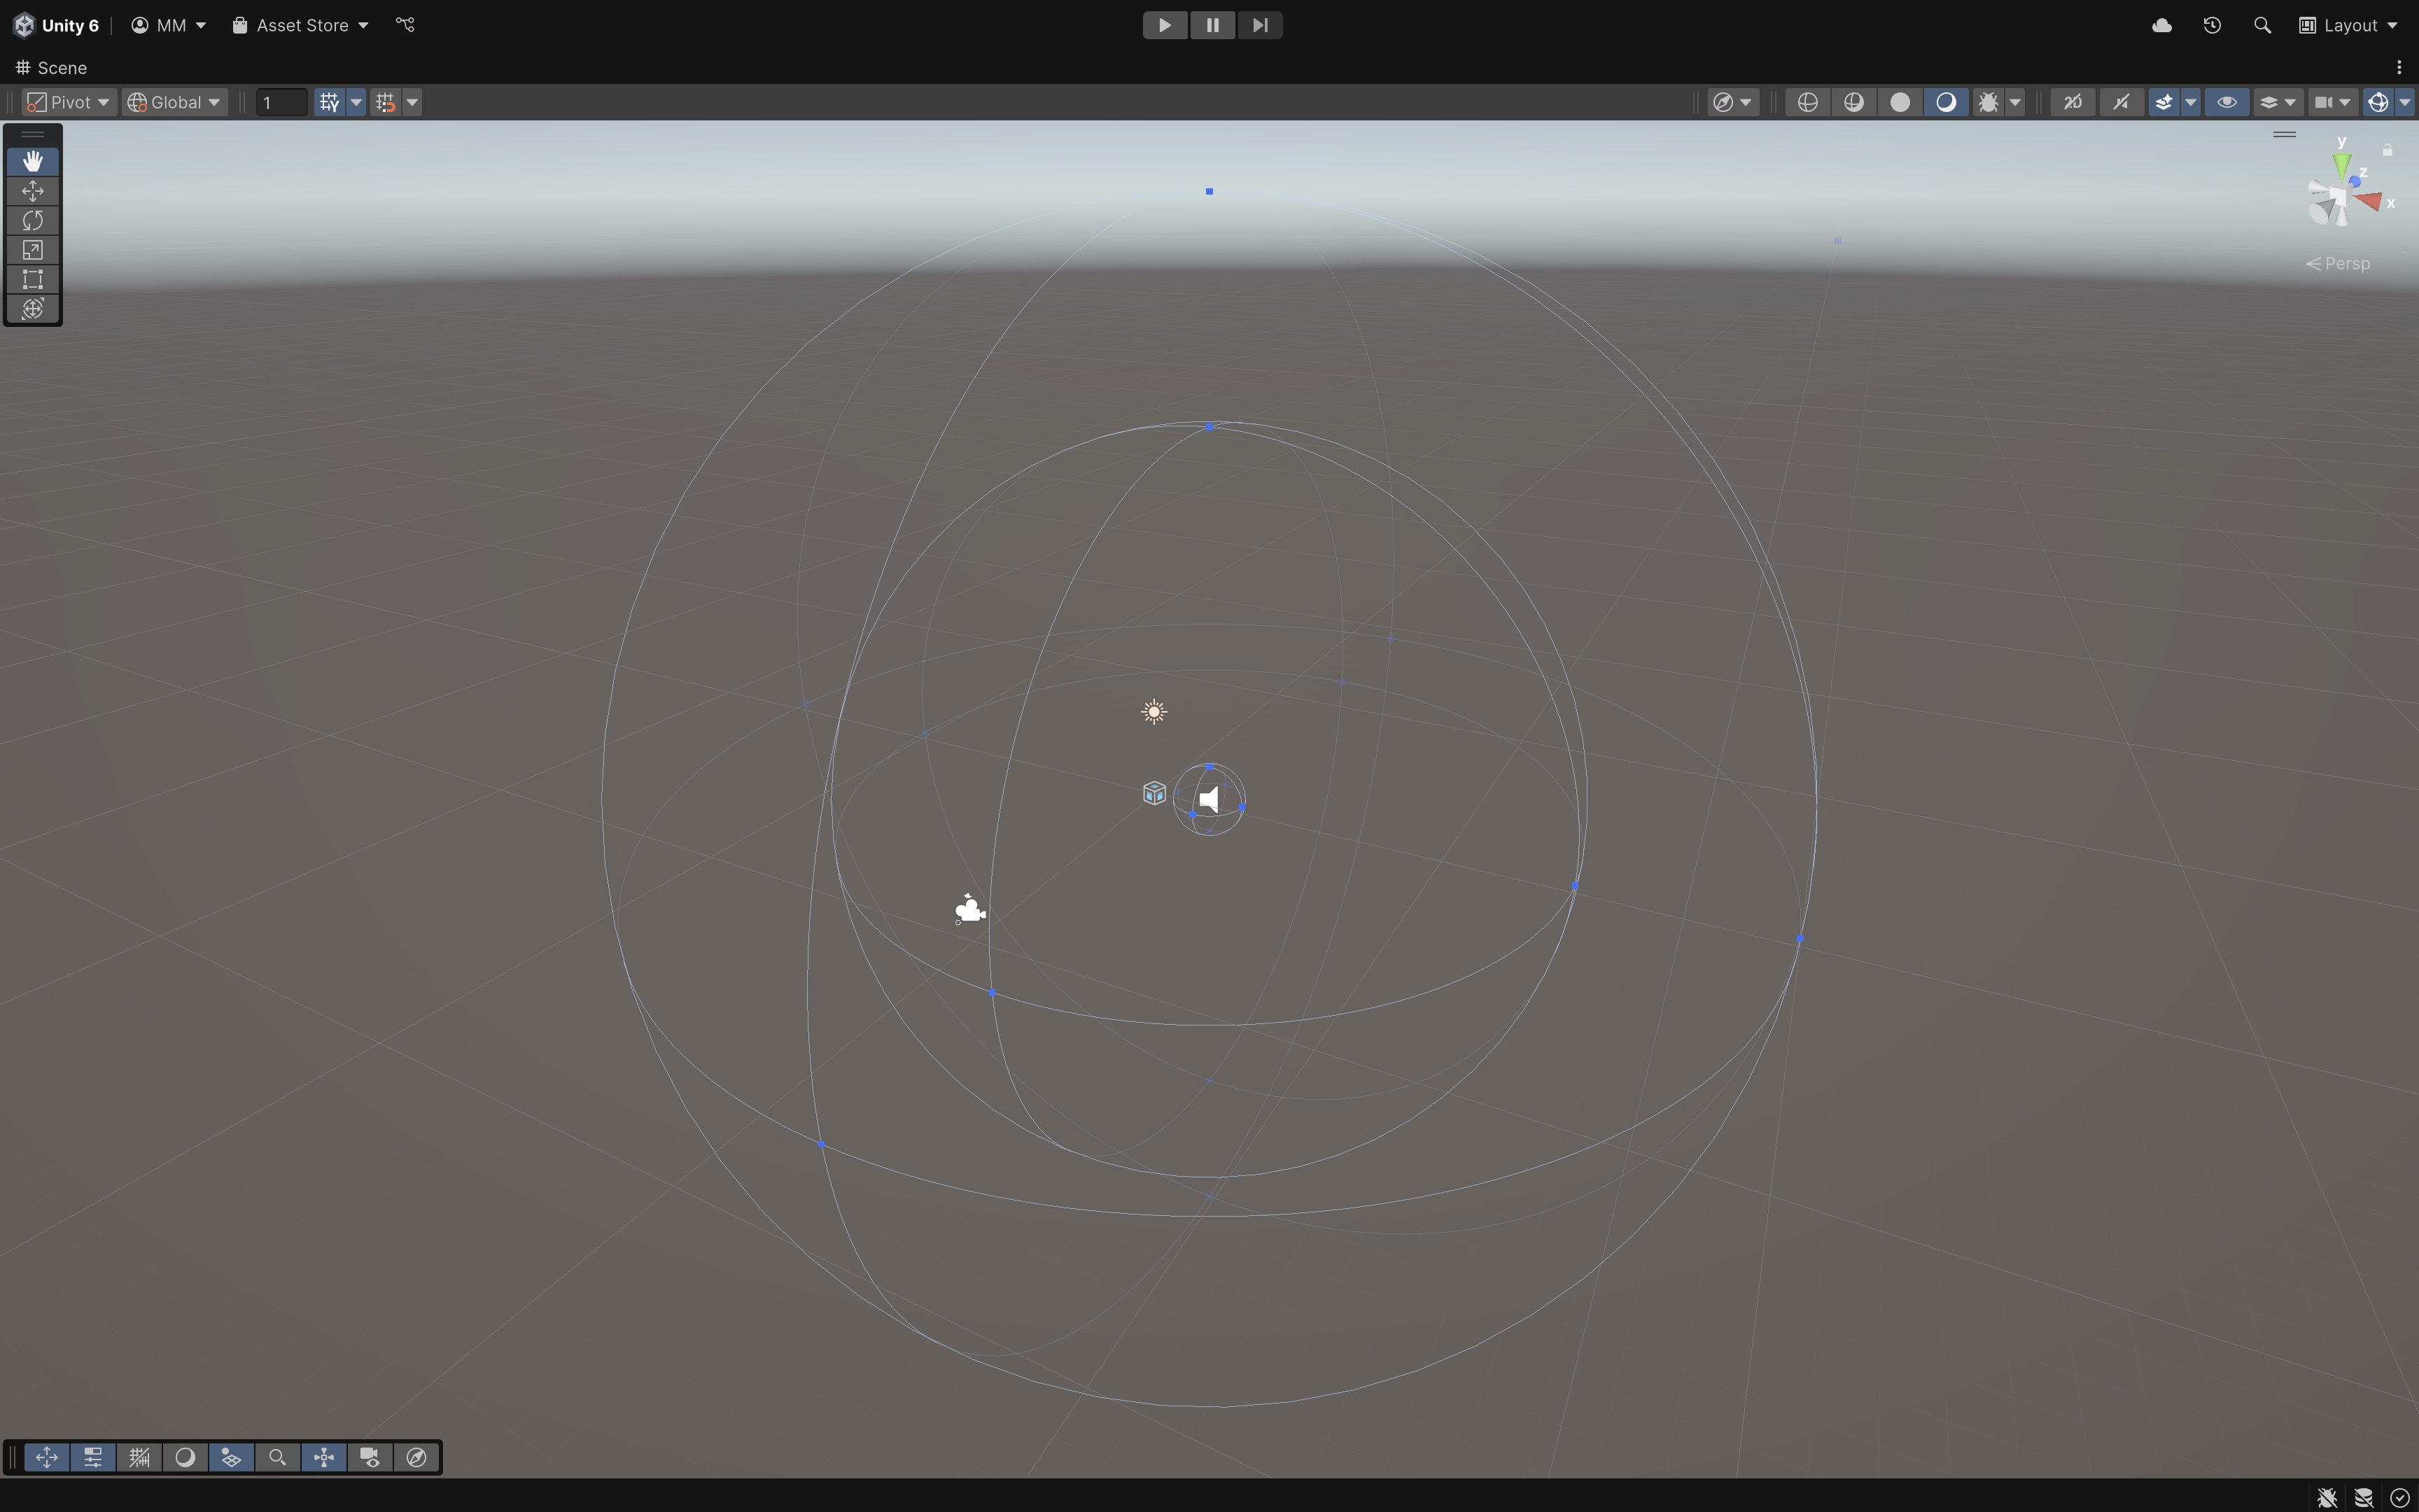Screen dimensions: 2419x1512
Task: Select the Scale tool
Action: point(32,250)
